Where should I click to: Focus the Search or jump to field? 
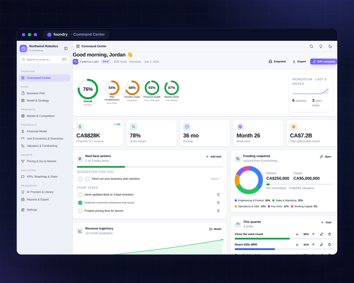(45, 60)
